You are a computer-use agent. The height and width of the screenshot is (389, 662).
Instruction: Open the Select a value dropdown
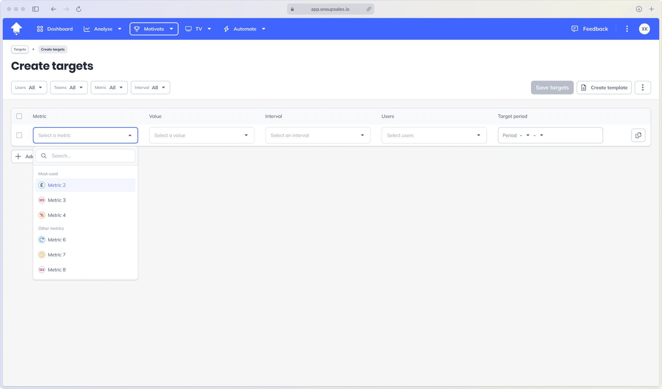[x=201, y=135]
